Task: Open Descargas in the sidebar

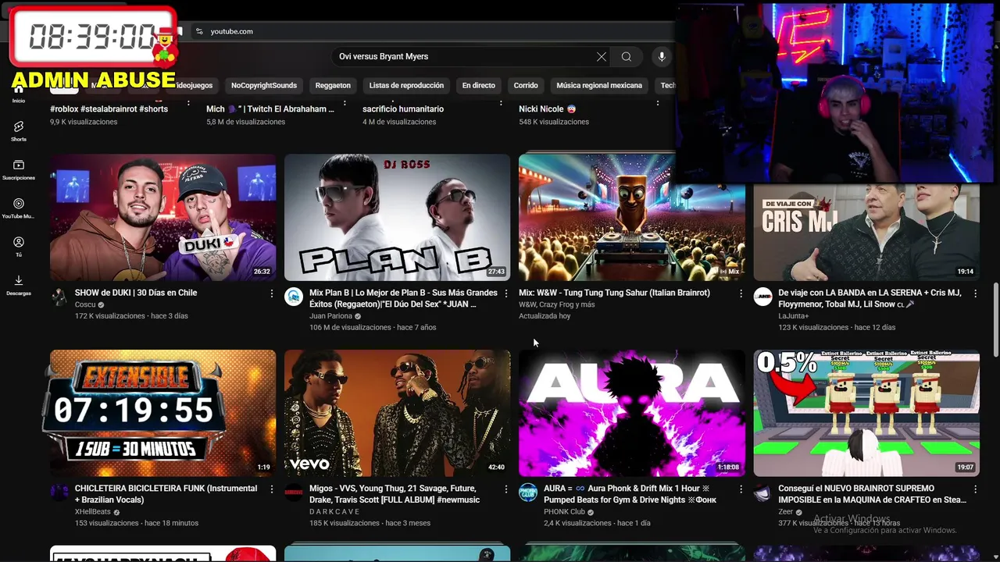Action: [x=19, y=285]
